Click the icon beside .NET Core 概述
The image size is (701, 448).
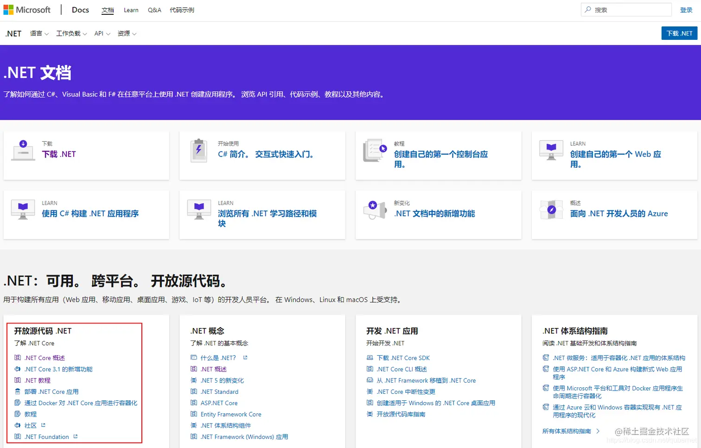click(18, 358)
